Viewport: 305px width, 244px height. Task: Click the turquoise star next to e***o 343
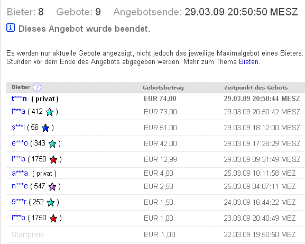pos(52,144)
